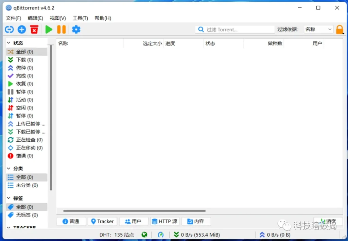
Task: Select 全部 (0) under 标签
Action: point(27,207)
